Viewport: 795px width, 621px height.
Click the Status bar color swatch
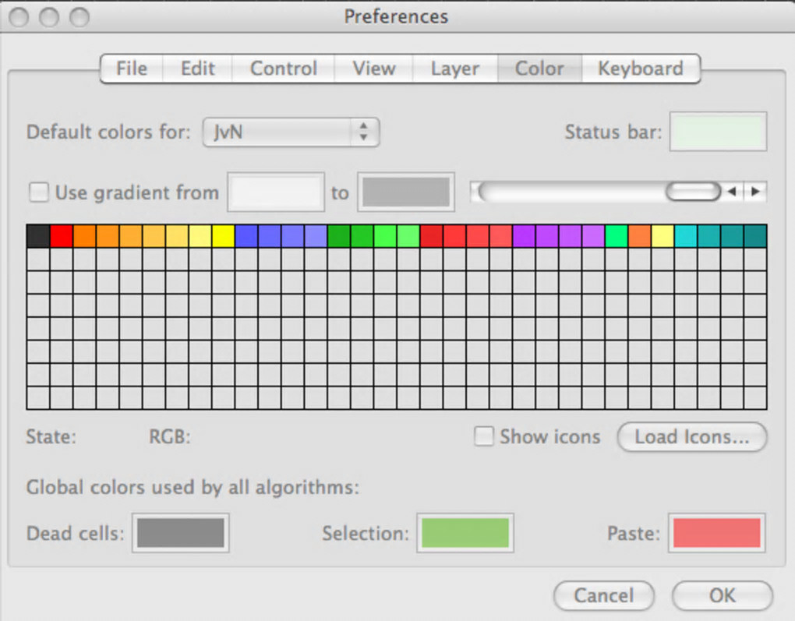point(719,132)
